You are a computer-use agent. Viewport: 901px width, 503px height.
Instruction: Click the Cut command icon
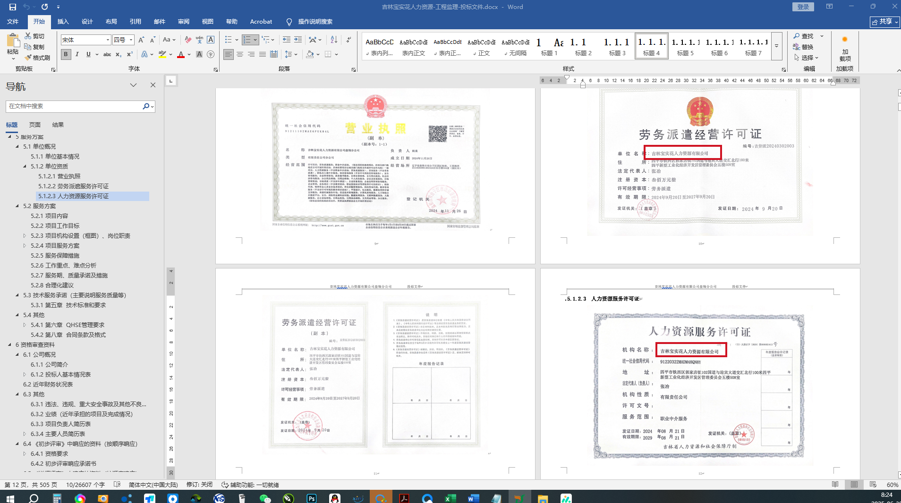point(35,36)
